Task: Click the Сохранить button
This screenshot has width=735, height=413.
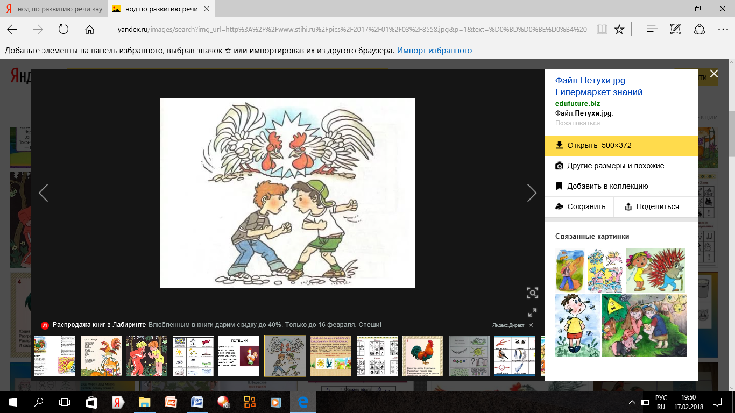Action: (x=580, y=206)
